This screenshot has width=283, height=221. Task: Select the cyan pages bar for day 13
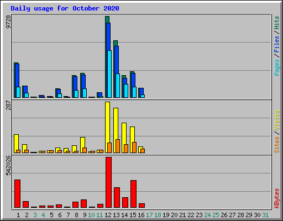[118, 86]
